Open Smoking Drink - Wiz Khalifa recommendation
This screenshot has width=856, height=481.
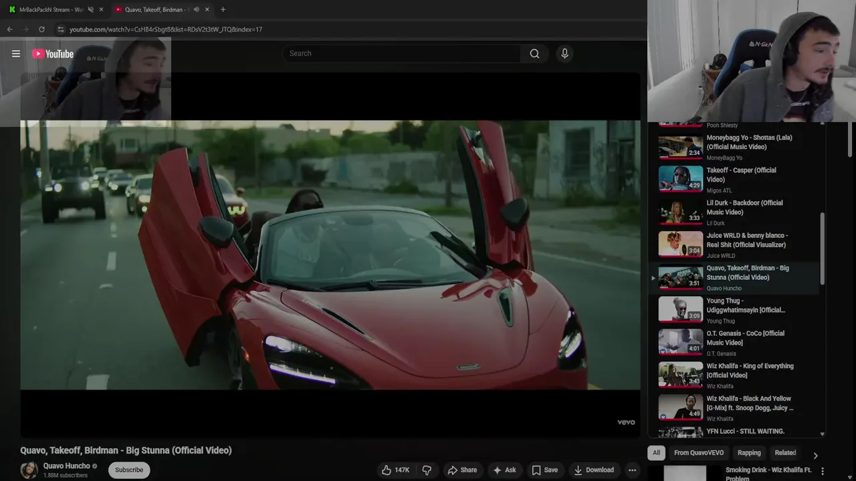pos(768,474)
